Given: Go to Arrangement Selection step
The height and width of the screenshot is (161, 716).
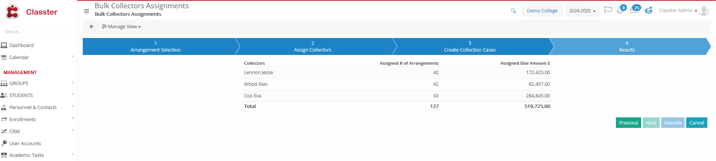Looking at the screenshot, I should point(156,47).
